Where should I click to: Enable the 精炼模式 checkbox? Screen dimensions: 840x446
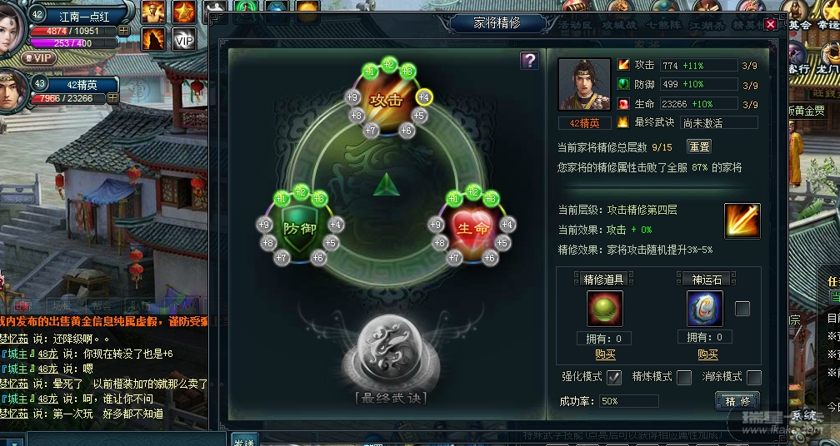pyautogui.click(x=684, y=378)
